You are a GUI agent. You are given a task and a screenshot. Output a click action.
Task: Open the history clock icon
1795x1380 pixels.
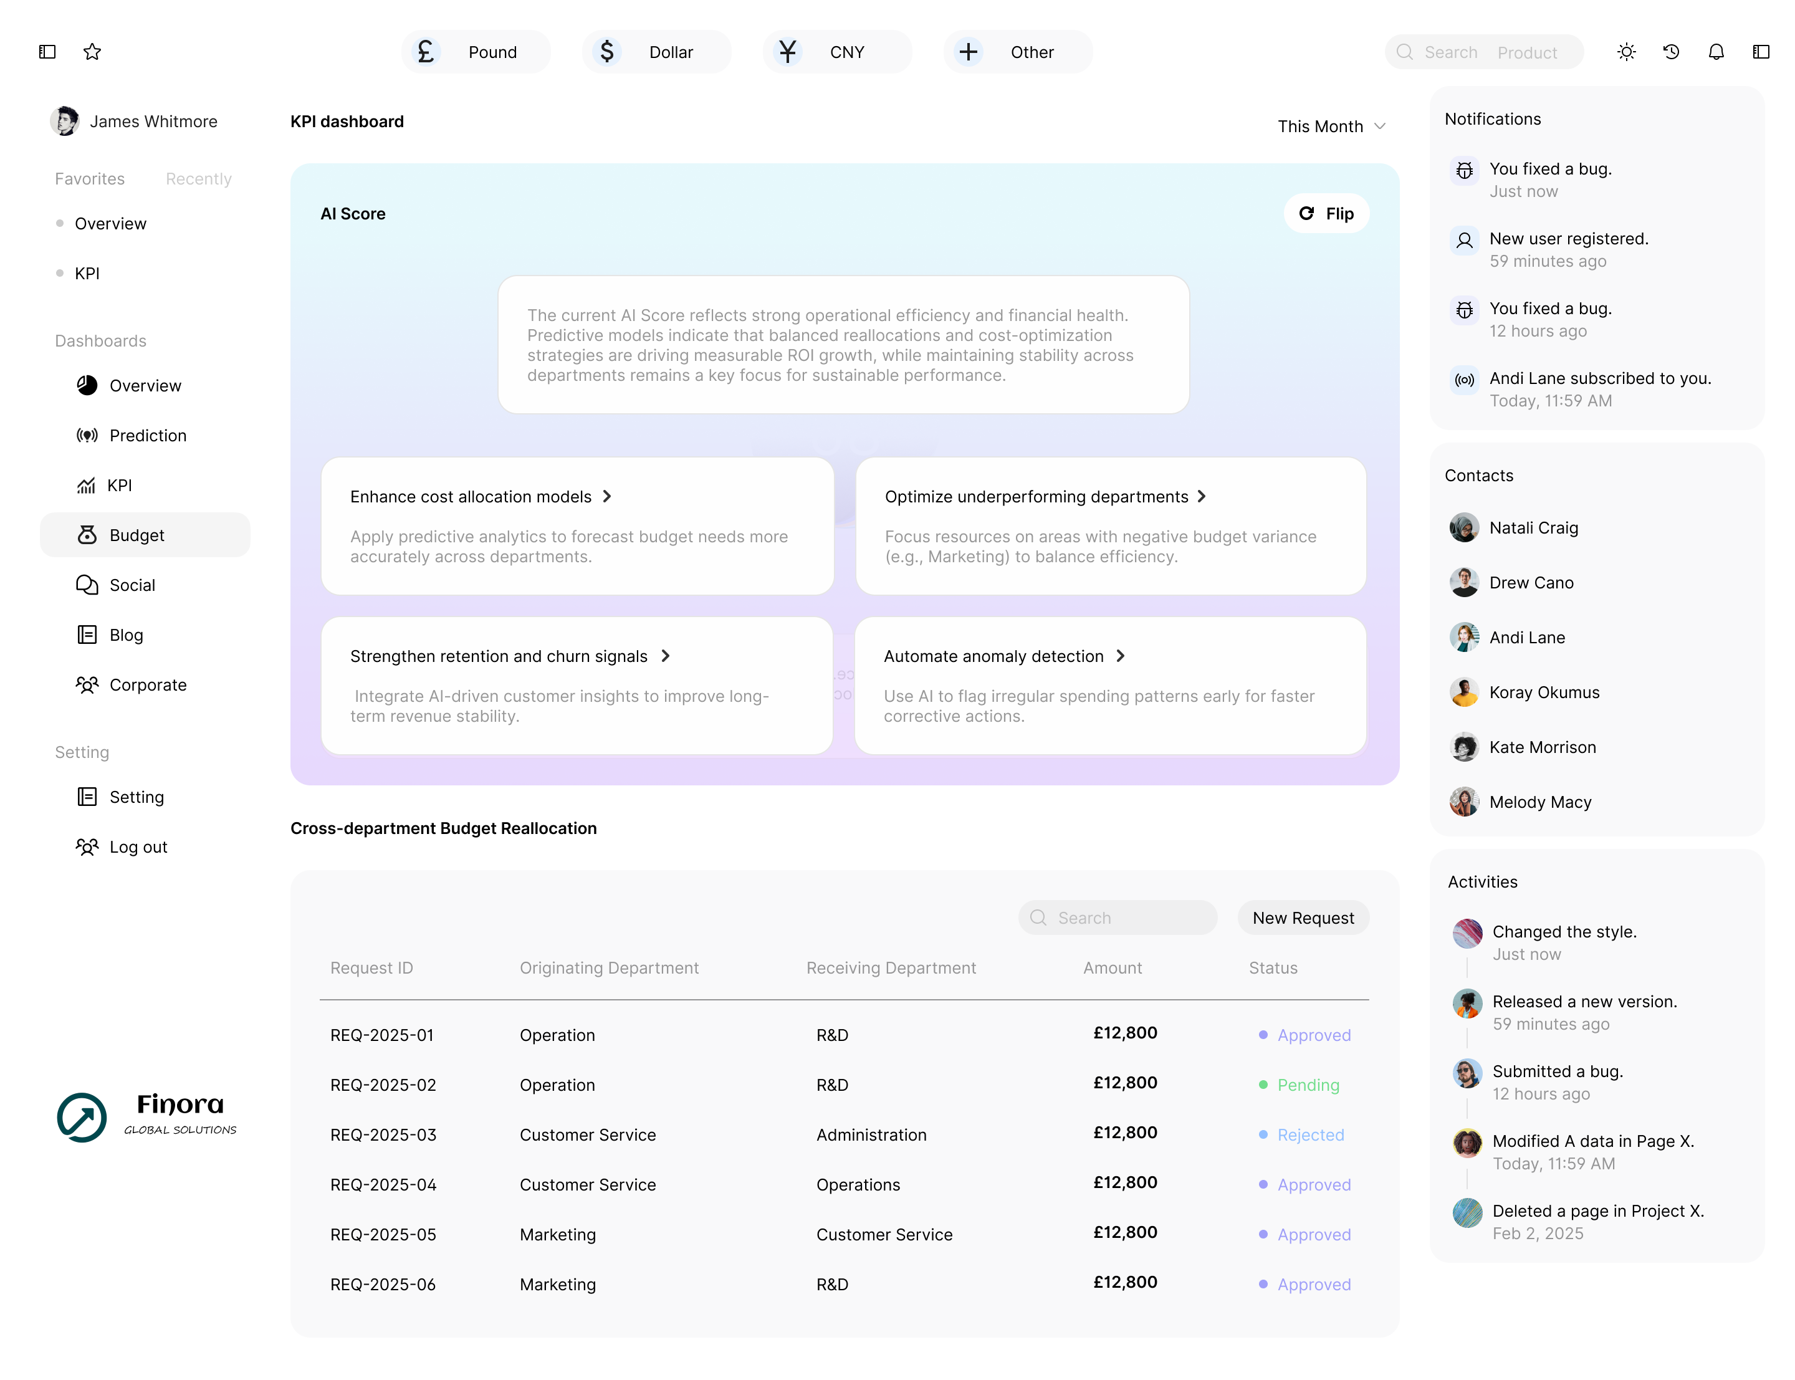(x=1671, y=52)
